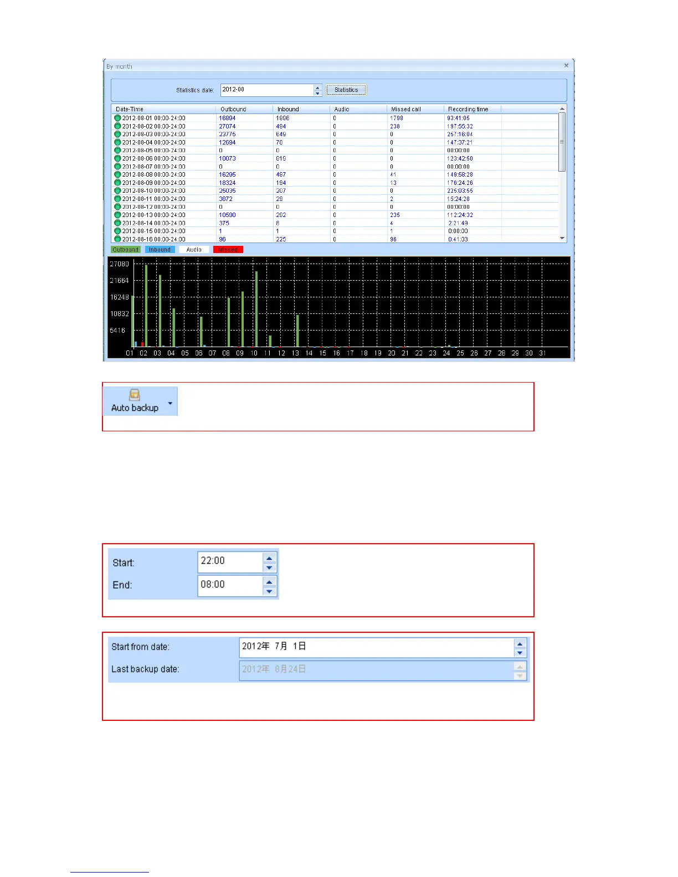Image resolution: width=678 pixels, height=877 pixels.
Task: Click the green status icon for 2012-08-03
Action: [117, 134]
